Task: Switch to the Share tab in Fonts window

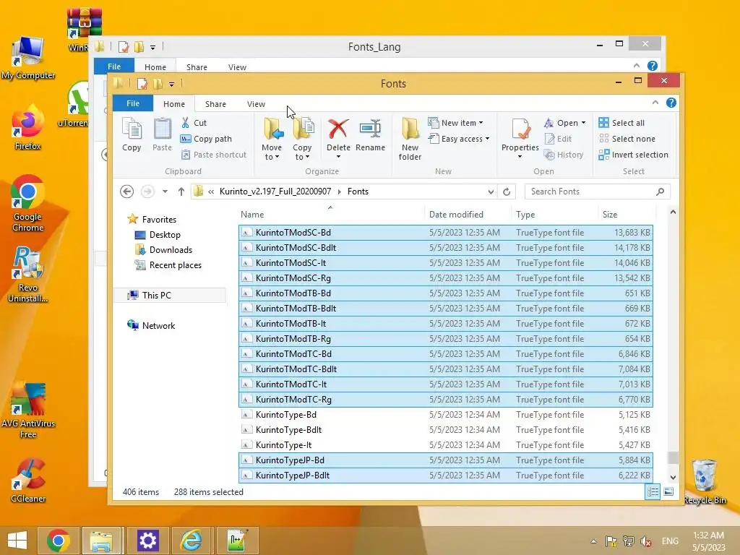Action: click(x=215, y=104)
